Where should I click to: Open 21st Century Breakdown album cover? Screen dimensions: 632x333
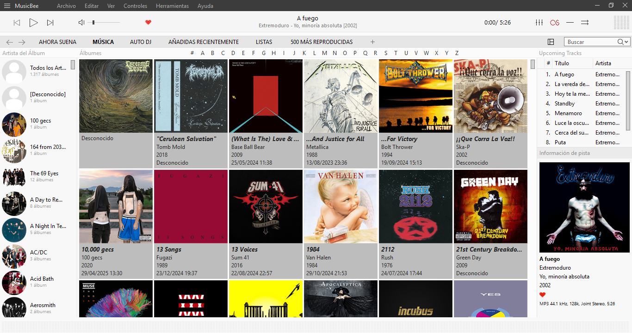[x=490, y=207]
